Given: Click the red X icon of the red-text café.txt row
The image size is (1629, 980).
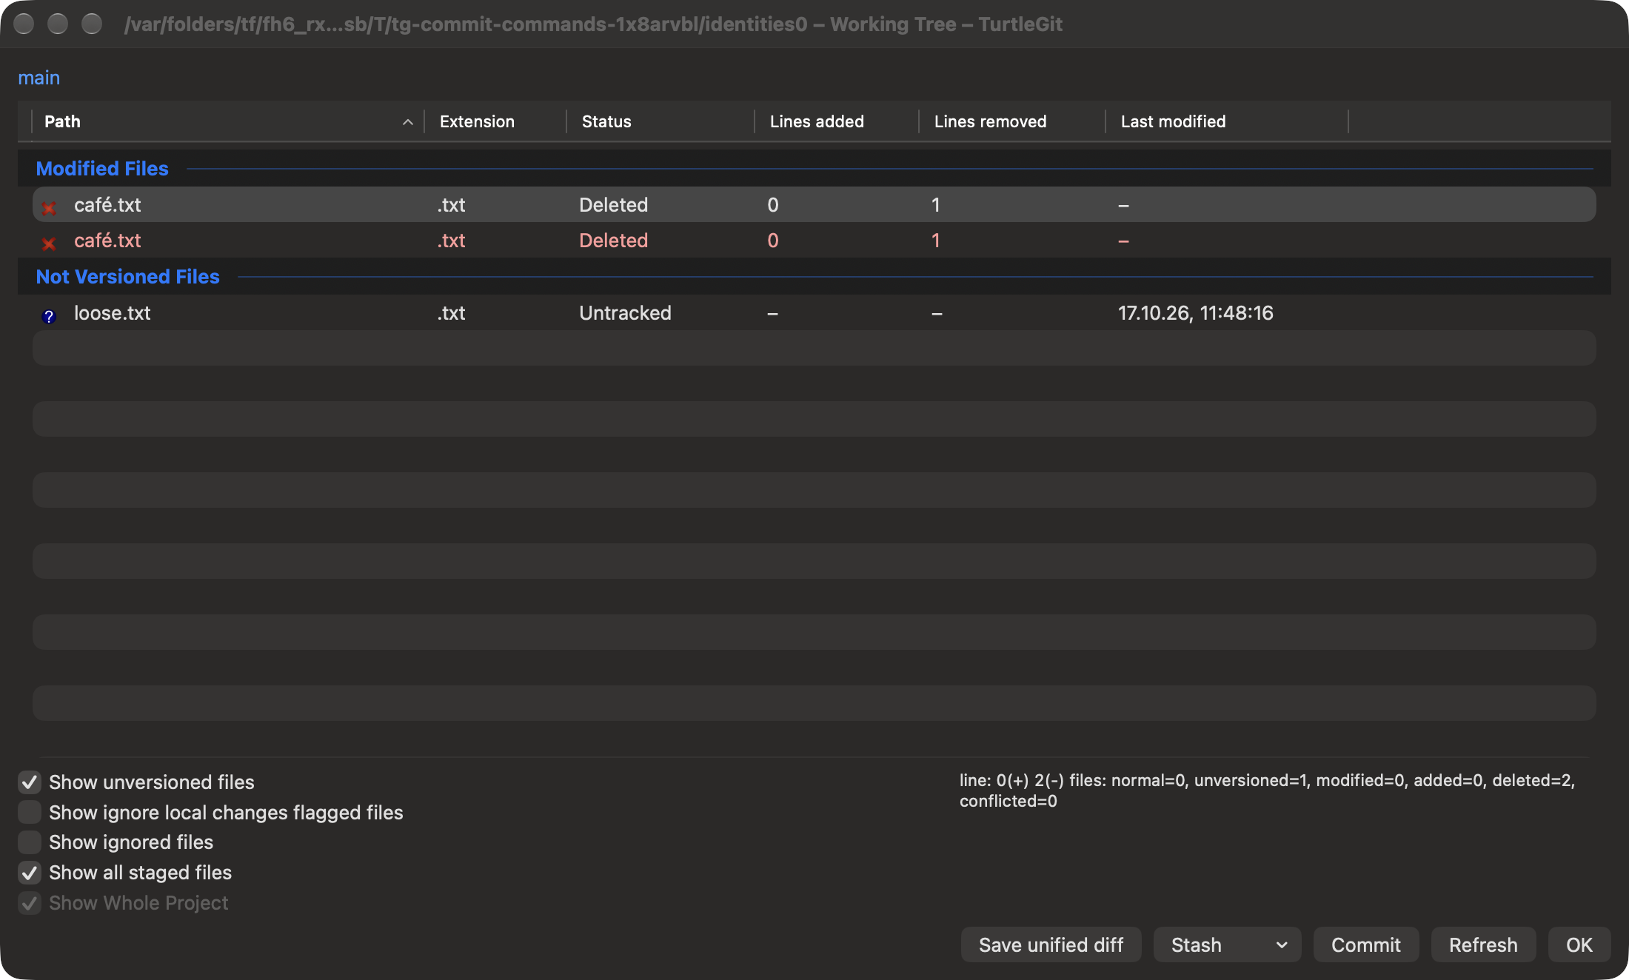Looking at the screenshot, I should (49, 243).
